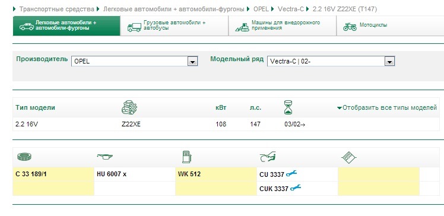The width and height of the screenshot is (444, 216).
Task: Click the motorcycle icon
Action: 350,27
